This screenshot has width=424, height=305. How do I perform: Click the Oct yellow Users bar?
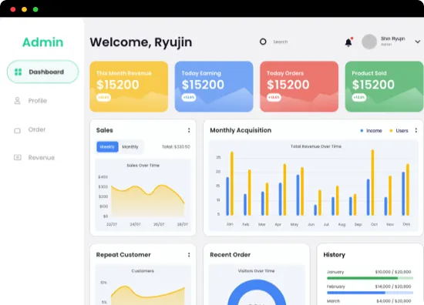click(372, 183)
